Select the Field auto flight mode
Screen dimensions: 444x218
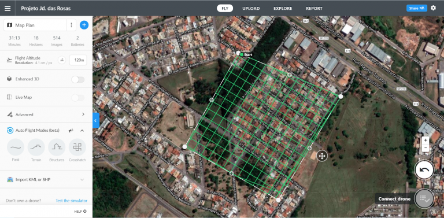[x=16, y=147]
